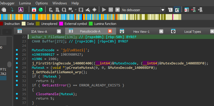Click the 'C' icon with gray corner
The width and height of the screenshot is (214, 106).
tap(170, 10)
